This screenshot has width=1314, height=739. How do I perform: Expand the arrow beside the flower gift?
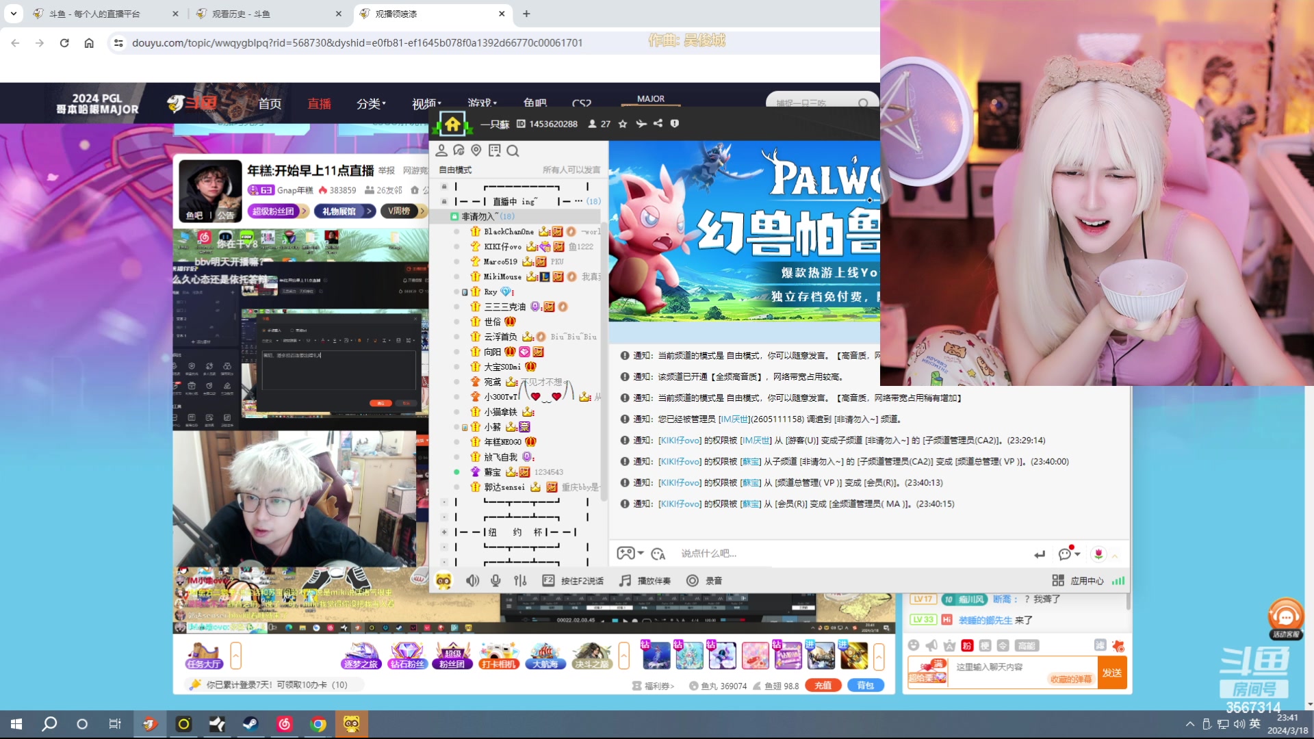point(1115,556)
